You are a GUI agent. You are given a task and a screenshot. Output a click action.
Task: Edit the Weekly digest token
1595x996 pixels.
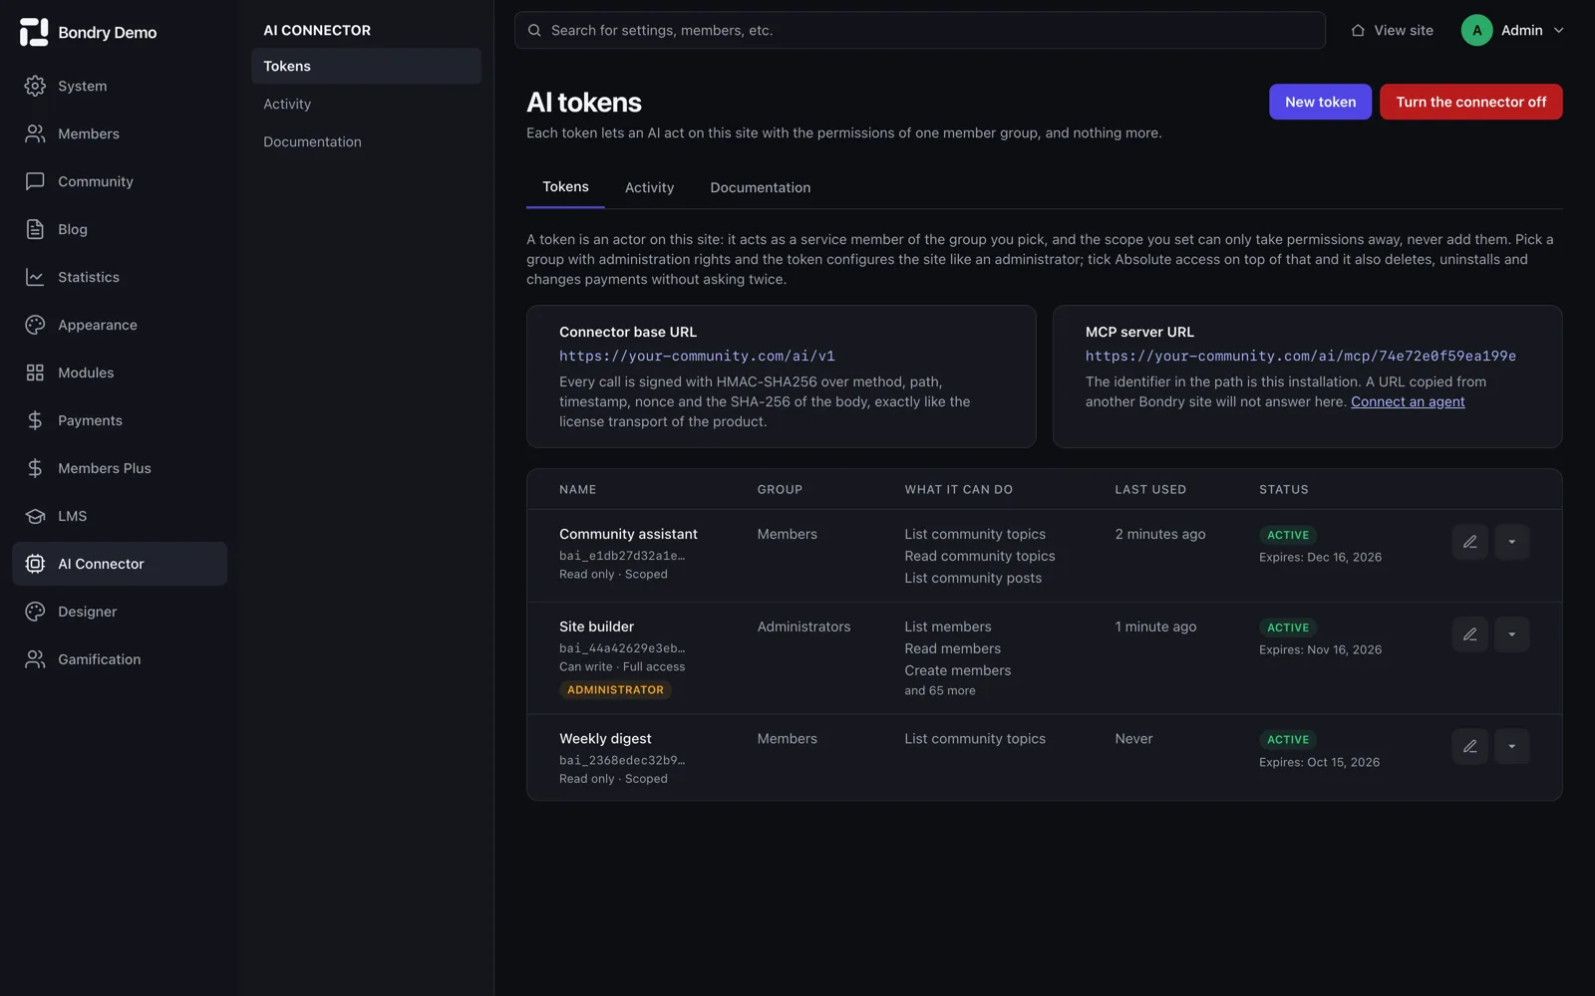click(x=1469, y=746)
